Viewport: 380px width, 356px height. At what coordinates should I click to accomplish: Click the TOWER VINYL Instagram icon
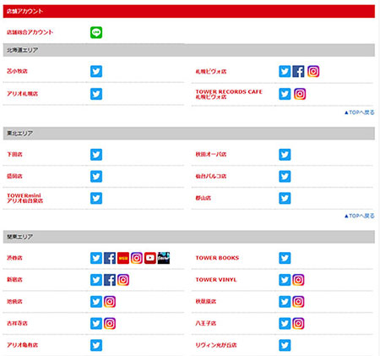(298, 280)
